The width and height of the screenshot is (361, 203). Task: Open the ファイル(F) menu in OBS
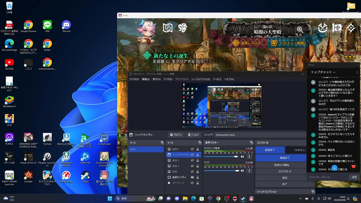point(134,79)
